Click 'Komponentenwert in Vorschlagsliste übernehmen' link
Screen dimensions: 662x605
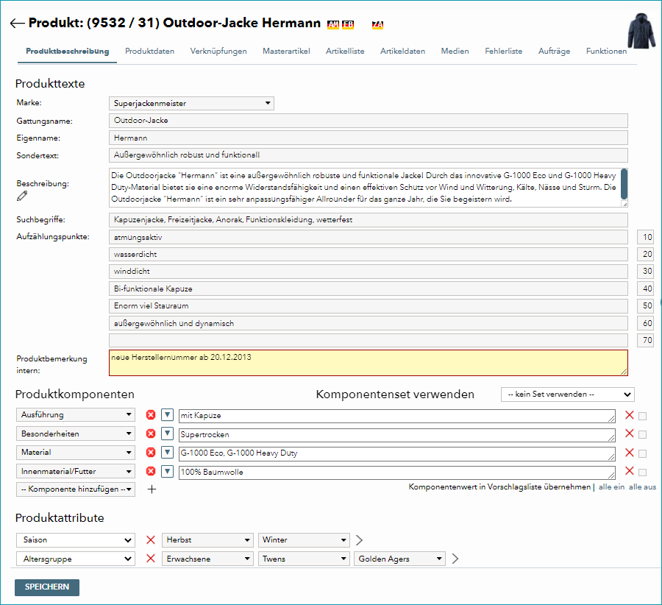(499, 487)
